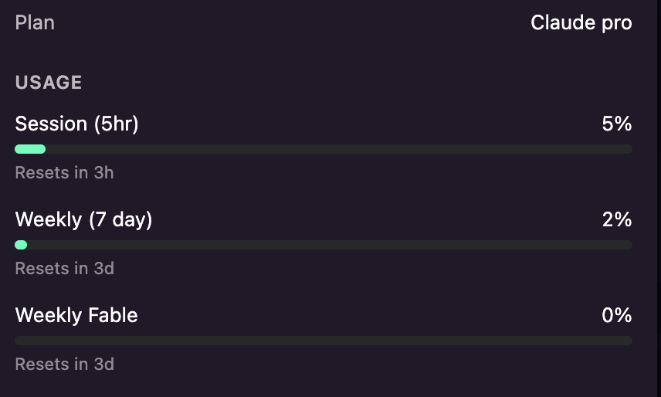Image resolution: width=661 pixels, height=397 pixels.
Task: Click the Plan label
Action: (x=35, y=22)
